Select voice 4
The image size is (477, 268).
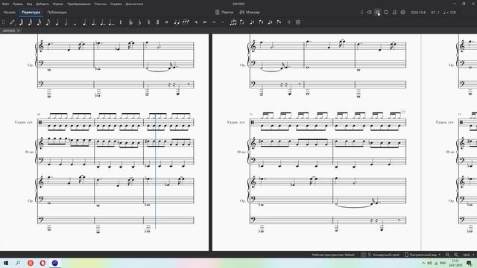(279, 22)
